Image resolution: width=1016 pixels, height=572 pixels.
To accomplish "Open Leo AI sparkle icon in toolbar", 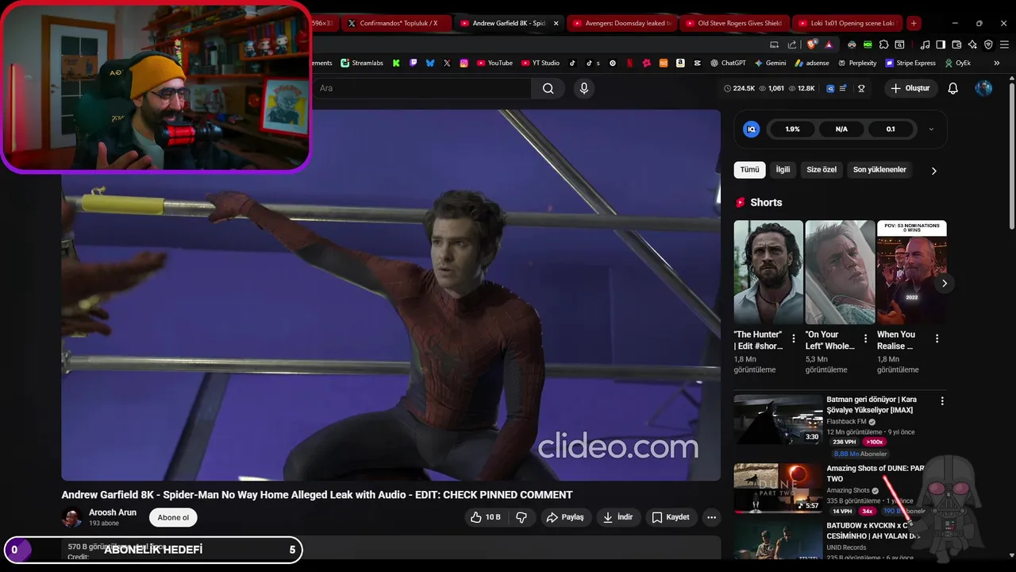I will click(x=972, y=45).
